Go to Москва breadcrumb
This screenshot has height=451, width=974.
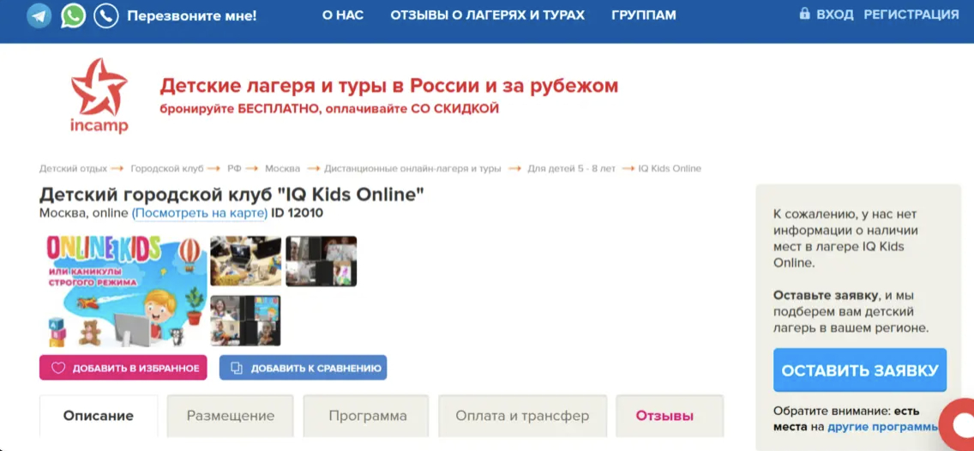(283, 168)
